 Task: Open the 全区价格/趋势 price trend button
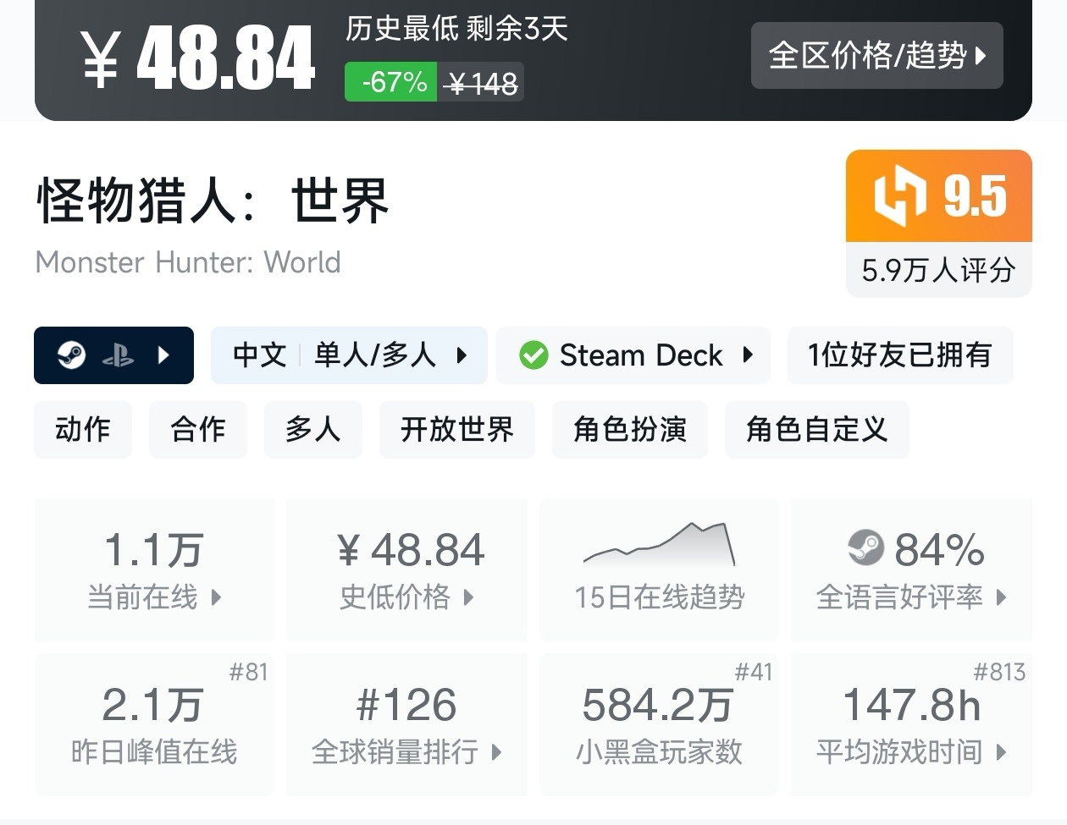[x=876, y=56]
